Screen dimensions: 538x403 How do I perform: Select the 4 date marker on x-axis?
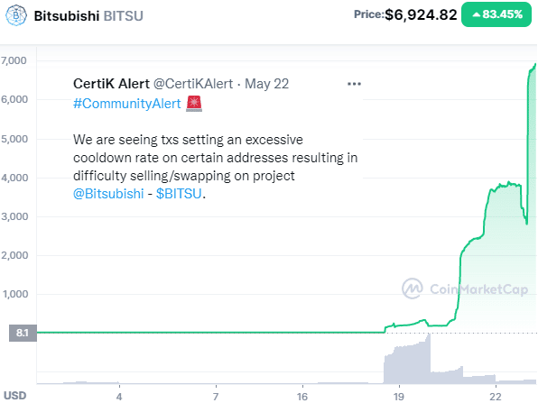pos(119,397)
